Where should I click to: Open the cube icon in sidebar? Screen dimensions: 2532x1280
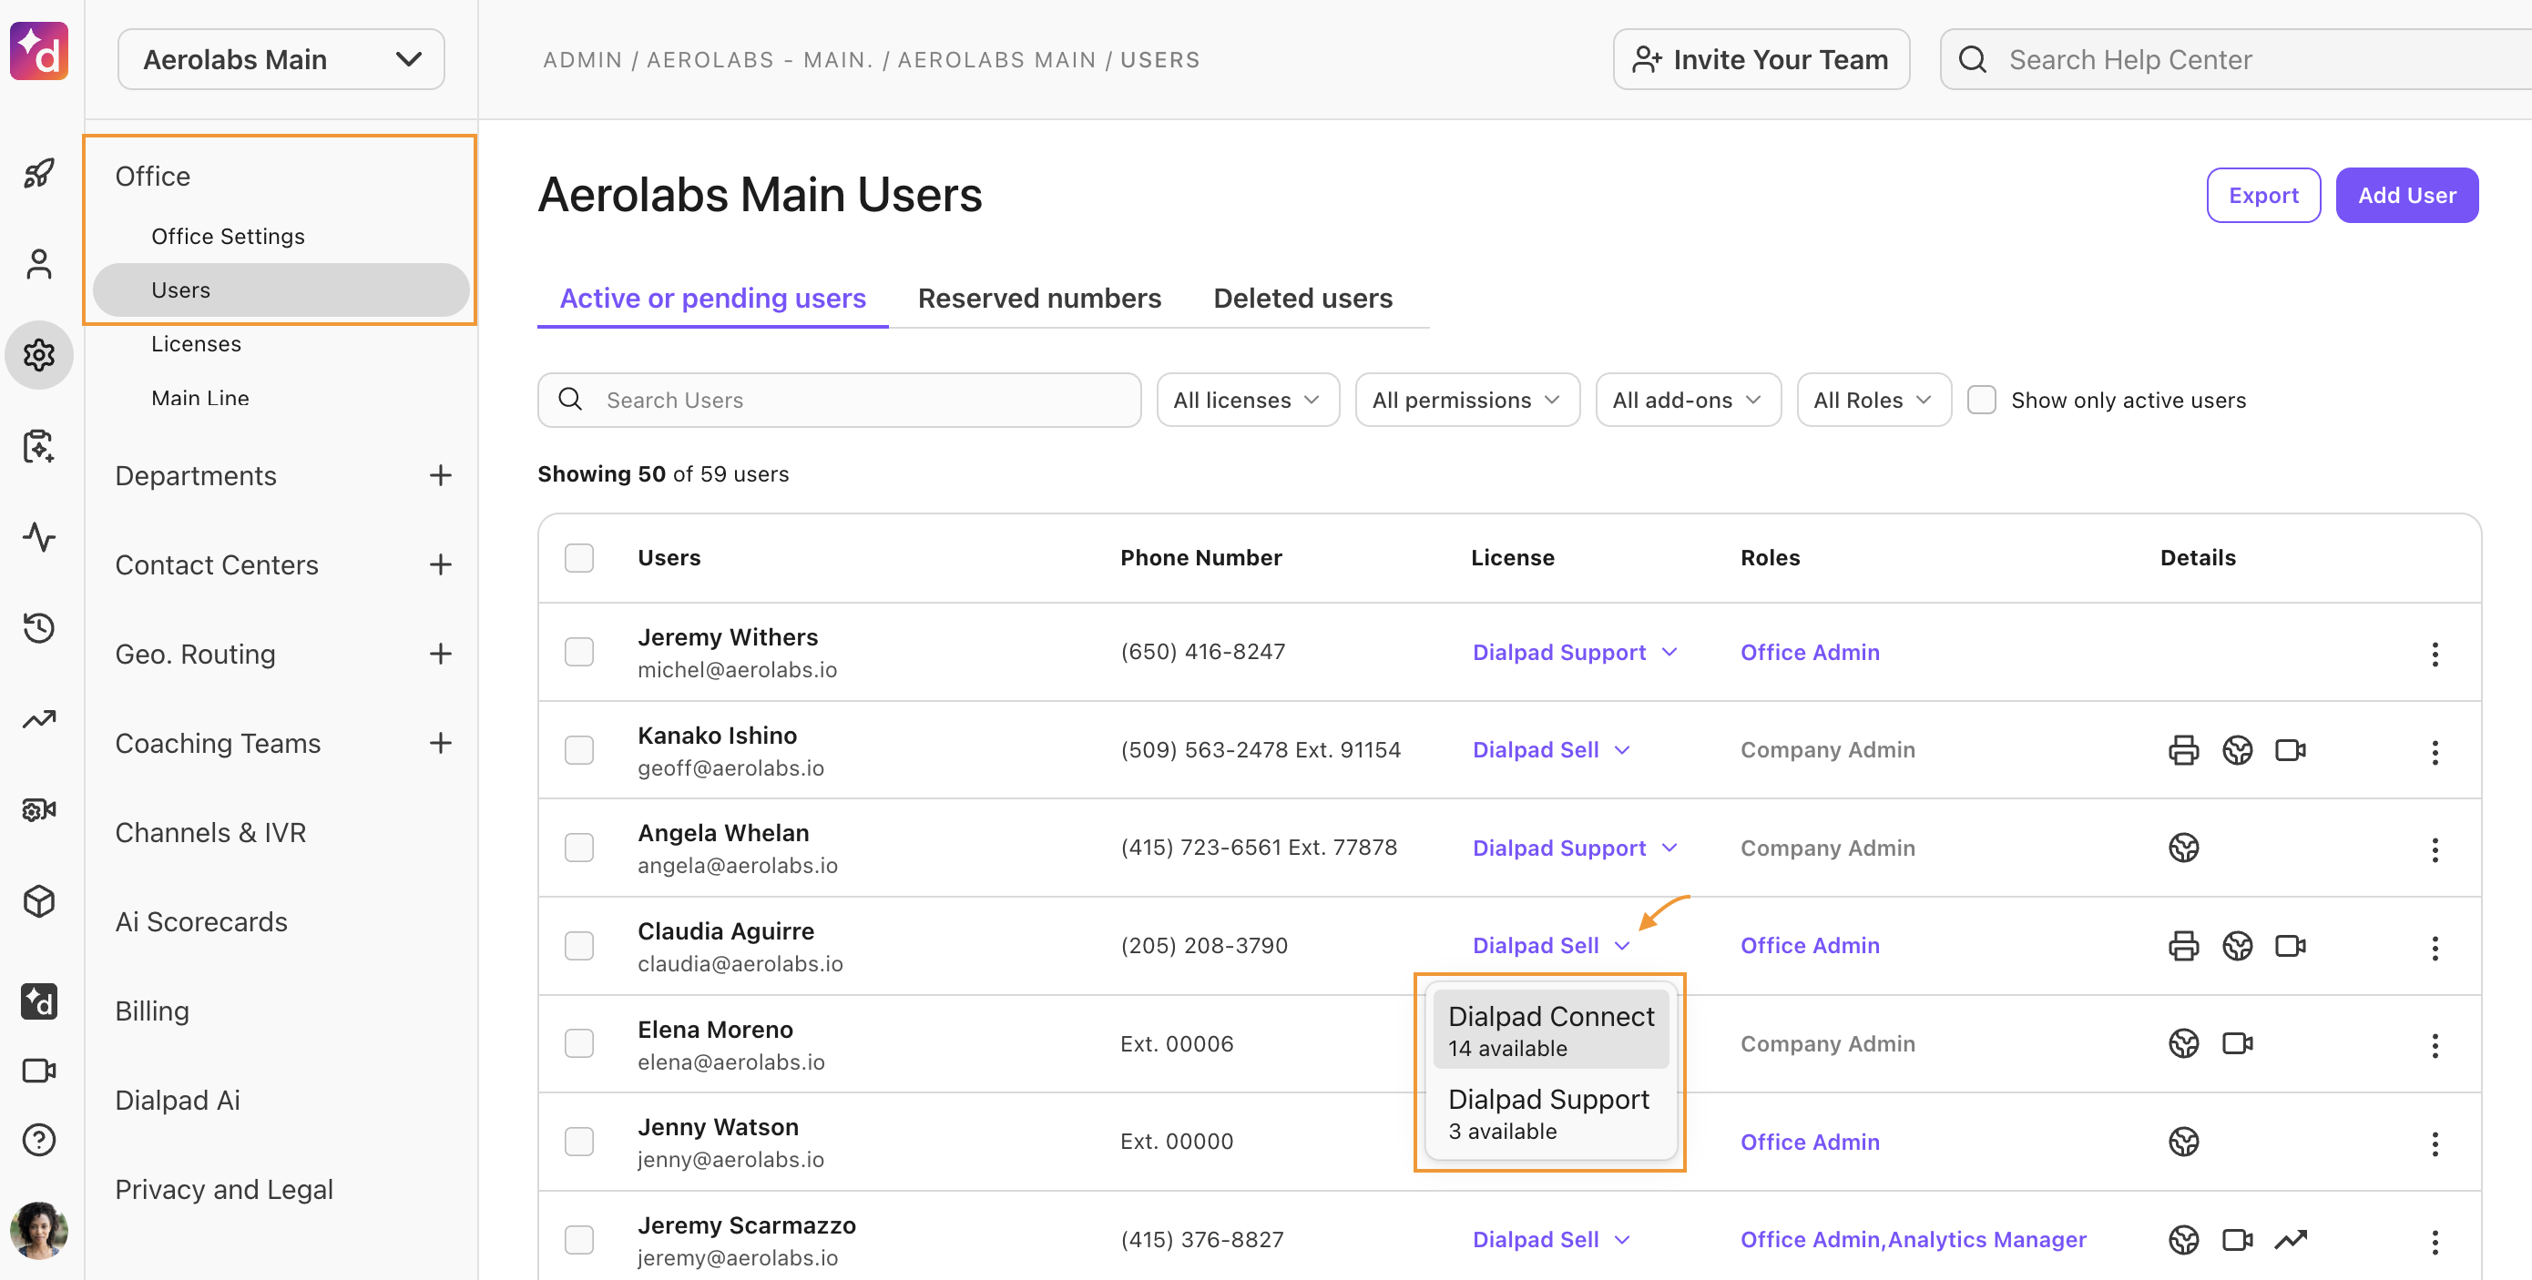[x=39, y=900]
